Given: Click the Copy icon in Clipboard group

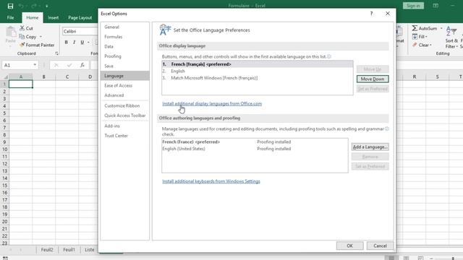Looking at the screenshot, I should [x=22, y=37].
